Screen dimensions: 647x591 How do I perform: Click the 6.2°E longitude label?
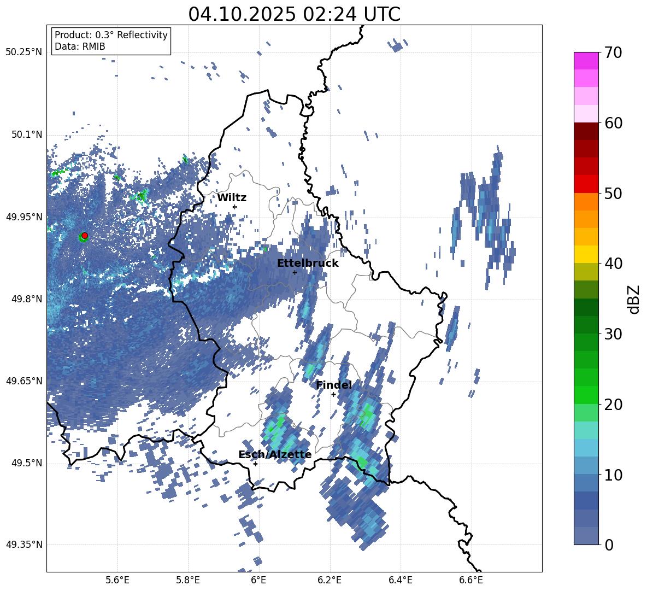click(330, 580)
